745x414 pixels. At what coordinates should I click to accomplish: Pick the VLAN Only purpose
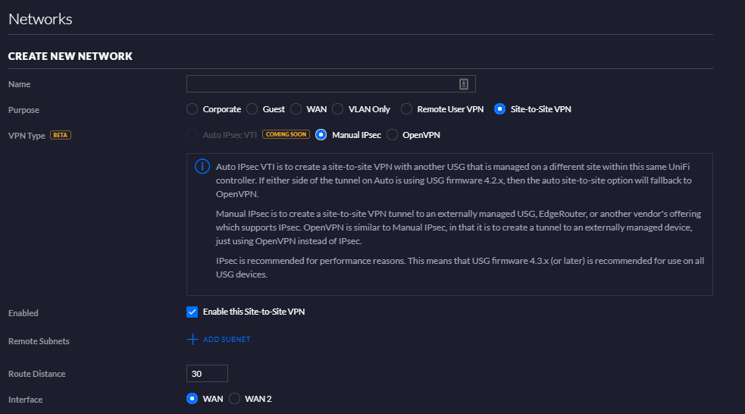coord(338,109)
